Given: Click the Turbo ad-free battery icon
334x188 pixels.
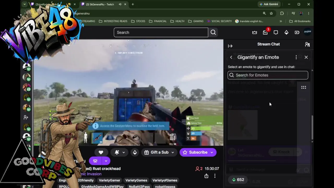Looking at the screenshot, I should coord(297,32).
